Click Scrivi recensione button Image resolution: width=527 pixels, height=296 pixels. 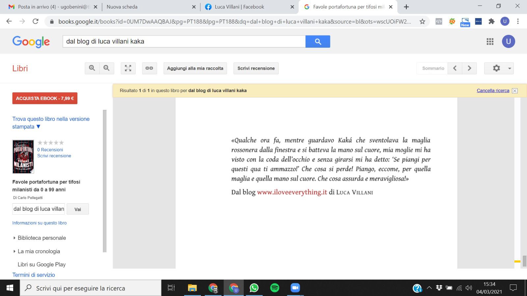tap(256, 68)
